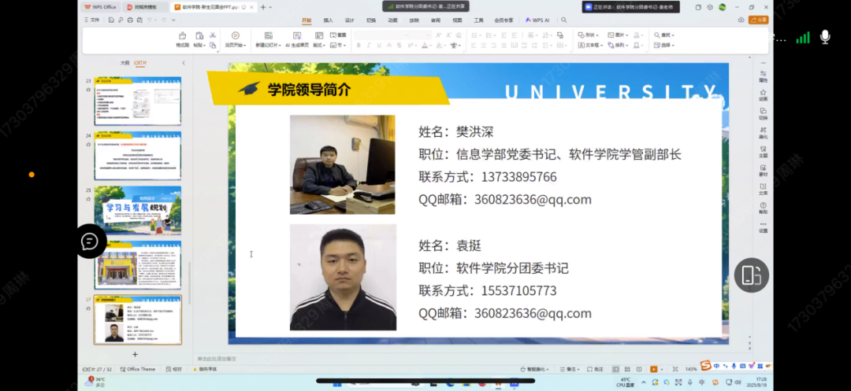
Task: Click the Format Painter (格式刷) icon
Action: coord(182,37)
